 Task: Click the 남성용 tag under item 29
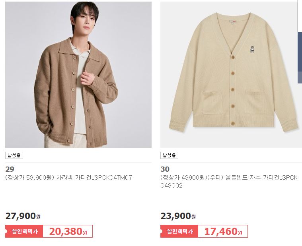point(14,155)
